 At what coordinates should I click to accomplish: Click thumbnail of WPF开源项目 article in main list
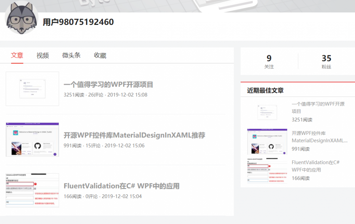point(32,89)
